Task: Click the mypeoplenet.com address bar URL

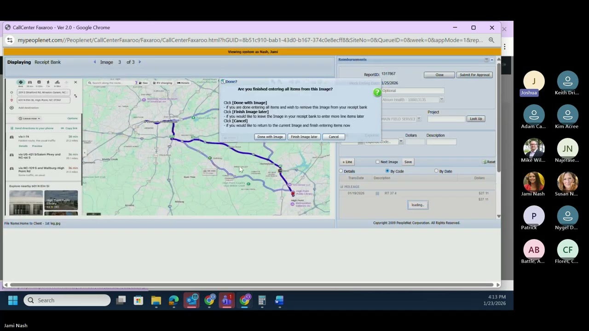Action: tap(250, 40)
